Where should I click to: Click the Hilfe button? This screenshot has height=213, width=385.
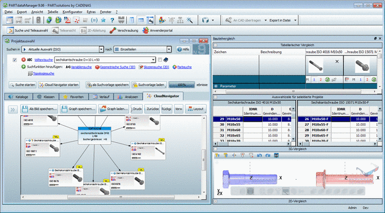coord(183,49)
